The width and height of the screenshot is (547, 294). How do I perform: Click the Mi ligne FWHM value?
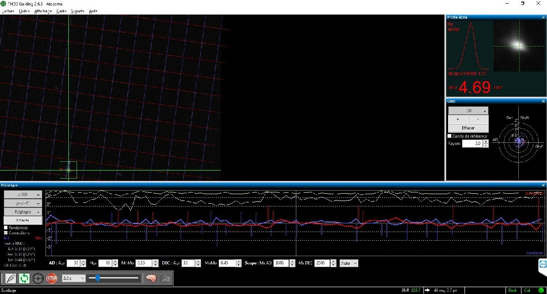pos(467,73)
